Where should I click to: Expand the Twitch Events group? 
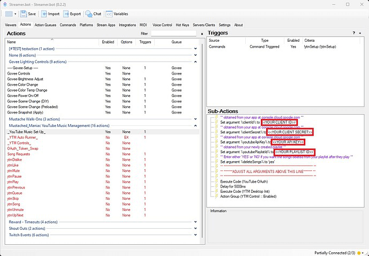(195, 235)
